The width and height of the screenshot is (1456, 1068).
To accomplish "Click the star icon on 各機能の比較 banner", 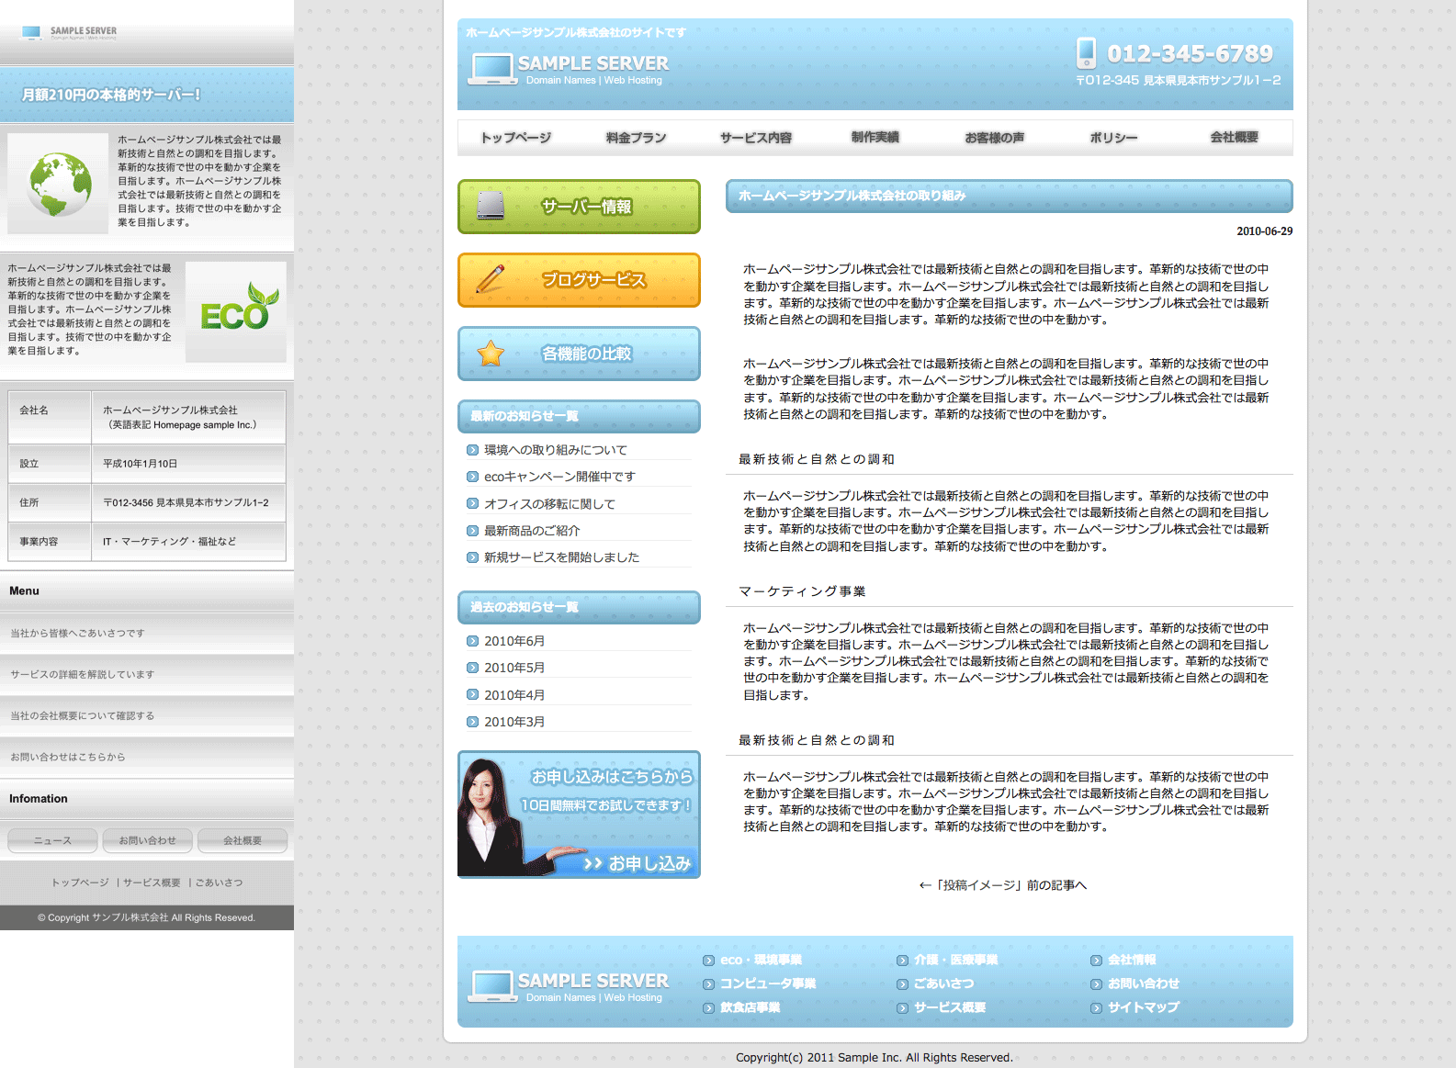I will point(491,353).
